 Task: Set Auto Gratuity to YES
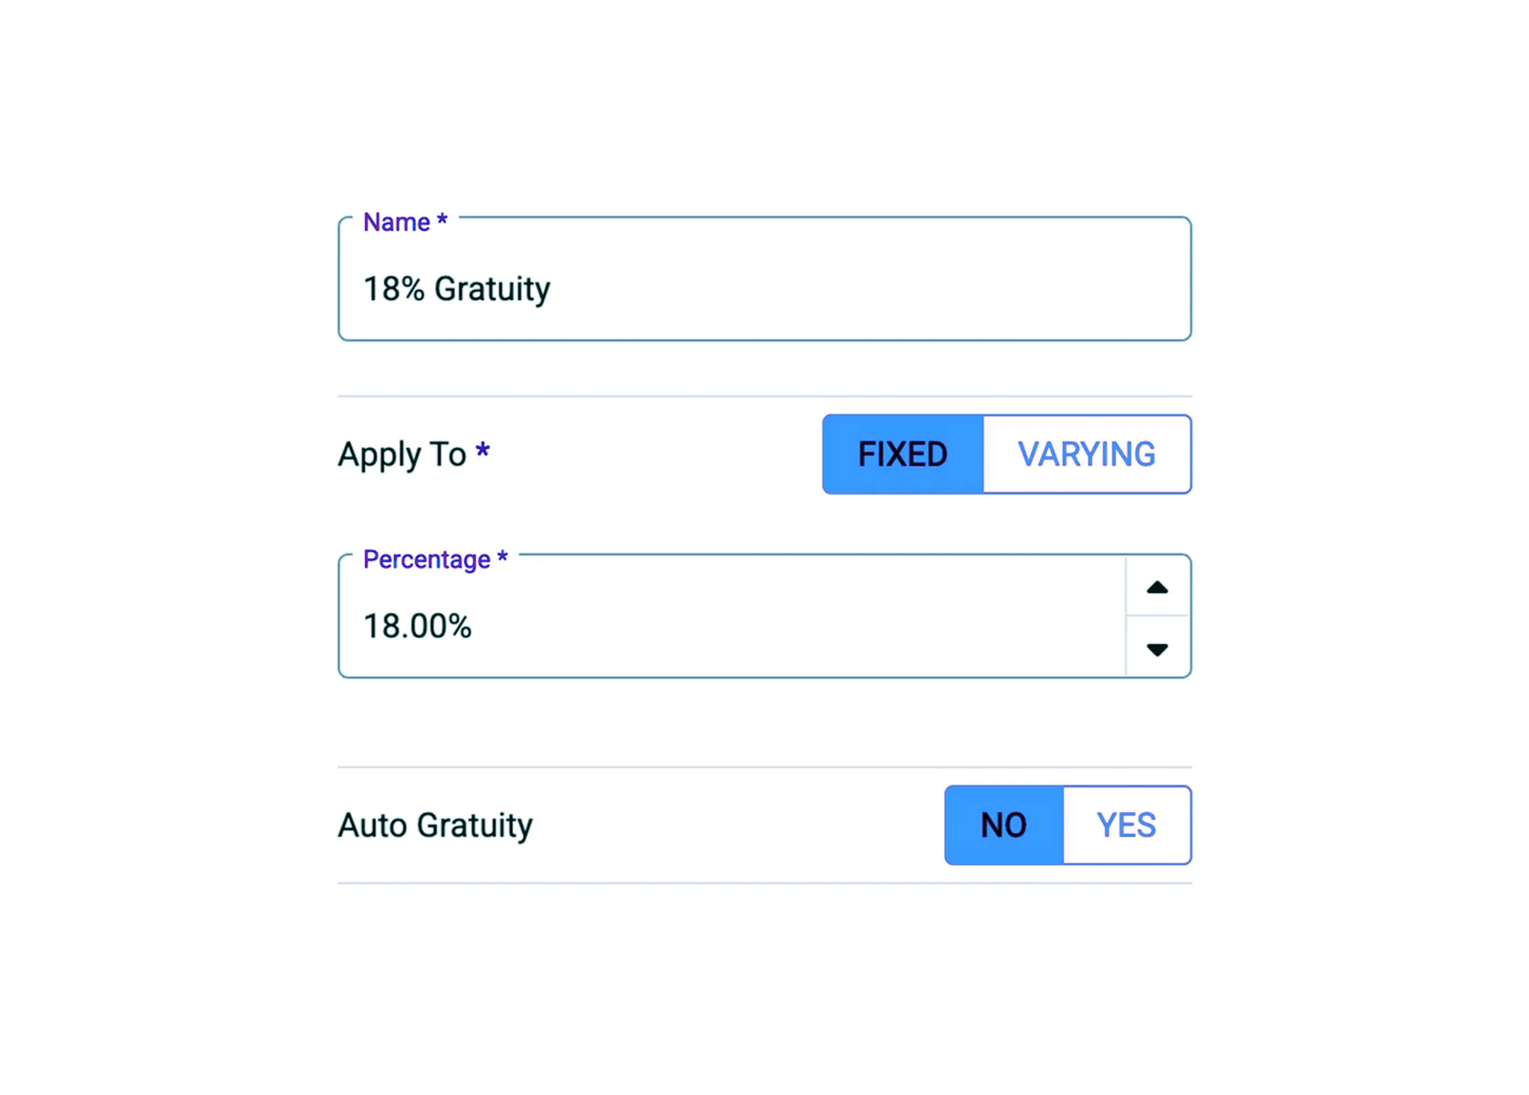click(1126, 825)
